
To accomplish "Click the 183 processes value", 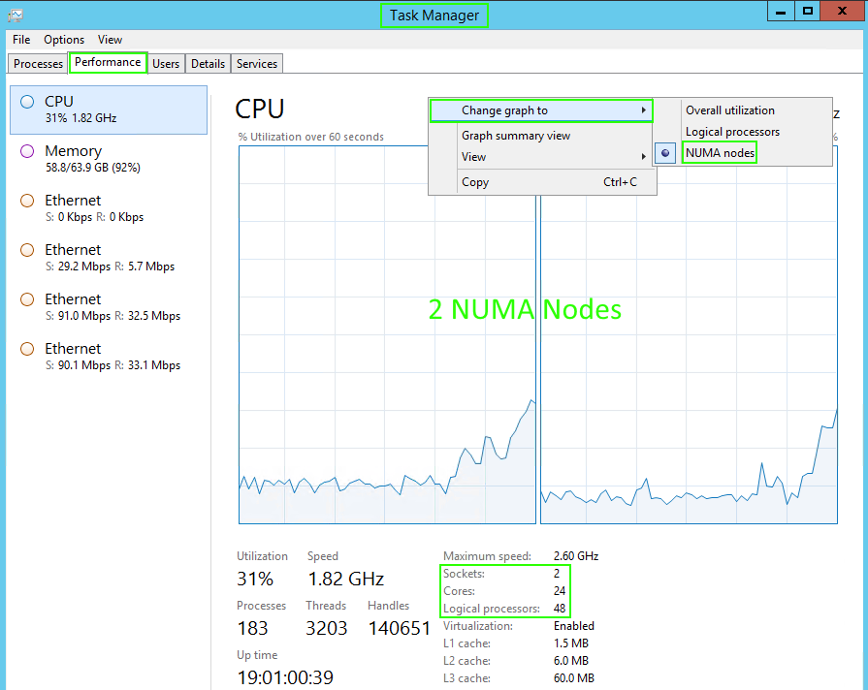I will (x=252, y=629).
